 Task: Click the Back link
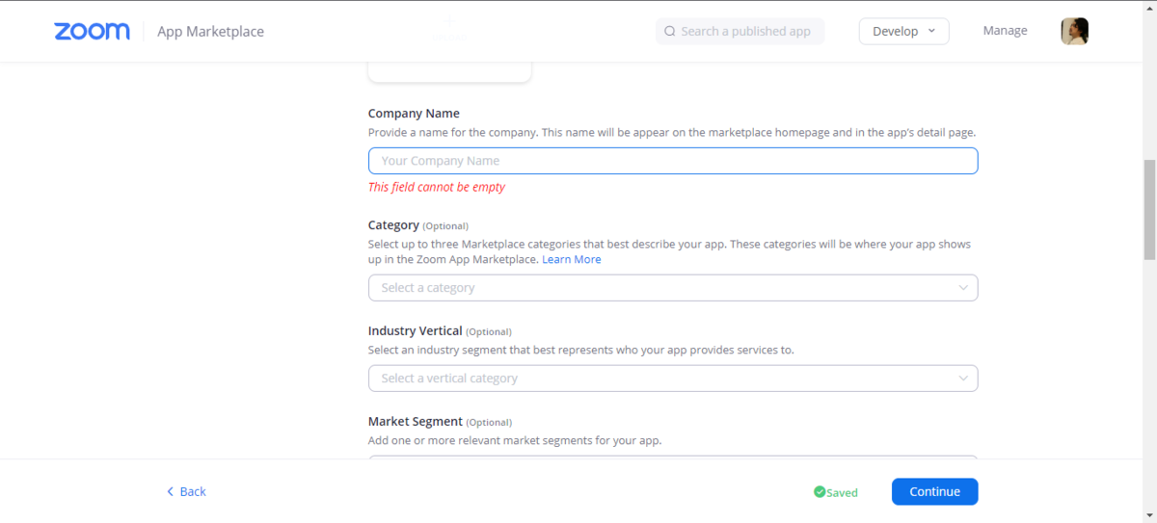pyautogui.click(x=193, y=492)
